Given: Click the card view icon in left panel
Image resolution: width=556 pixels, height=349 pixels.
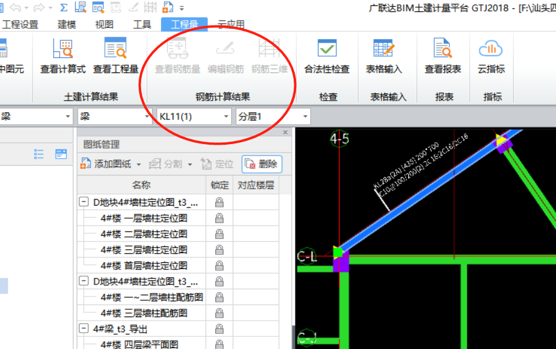Looking at the screenshot, I should [61, 154].
